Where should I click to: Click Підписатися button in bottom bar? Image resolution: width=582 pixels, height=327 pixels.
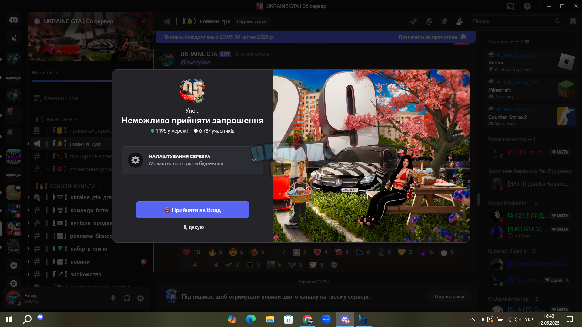tap(449, 297)
